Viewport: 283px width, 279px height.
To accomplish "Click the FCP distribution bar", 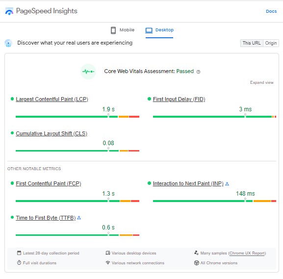I will click(x=77, y=201).
